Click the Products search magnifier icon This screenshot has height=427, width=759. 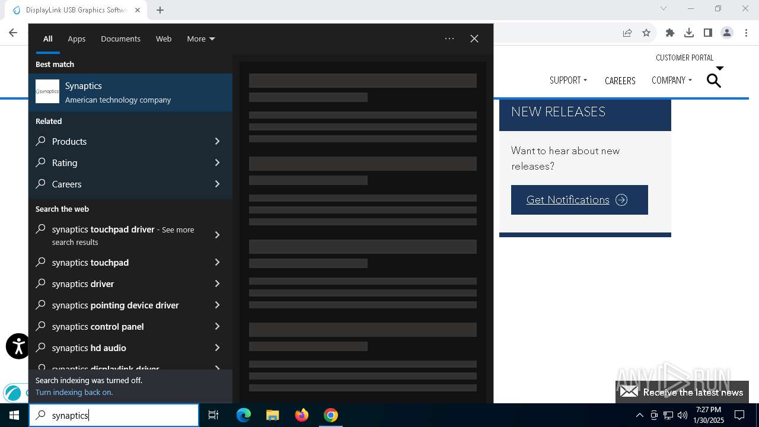point(41,141)
